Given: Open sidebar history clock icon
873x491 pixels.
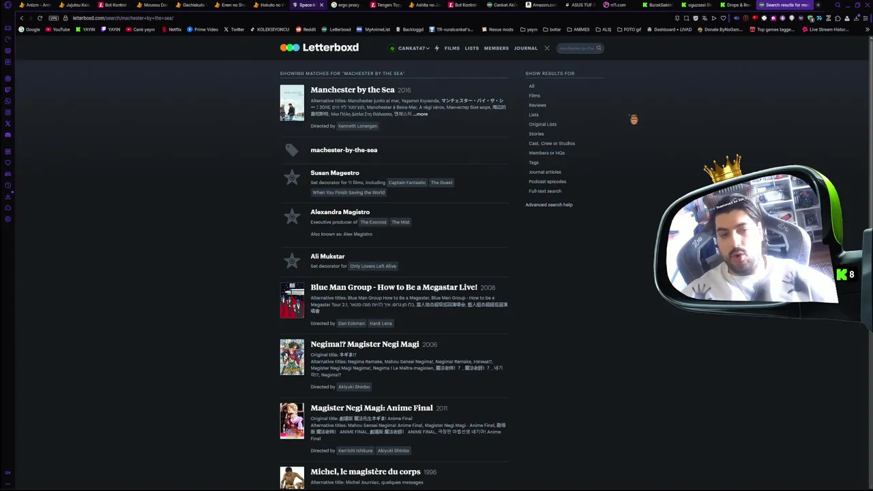Looking at the screenshot, I should click(x=8, y=185).
